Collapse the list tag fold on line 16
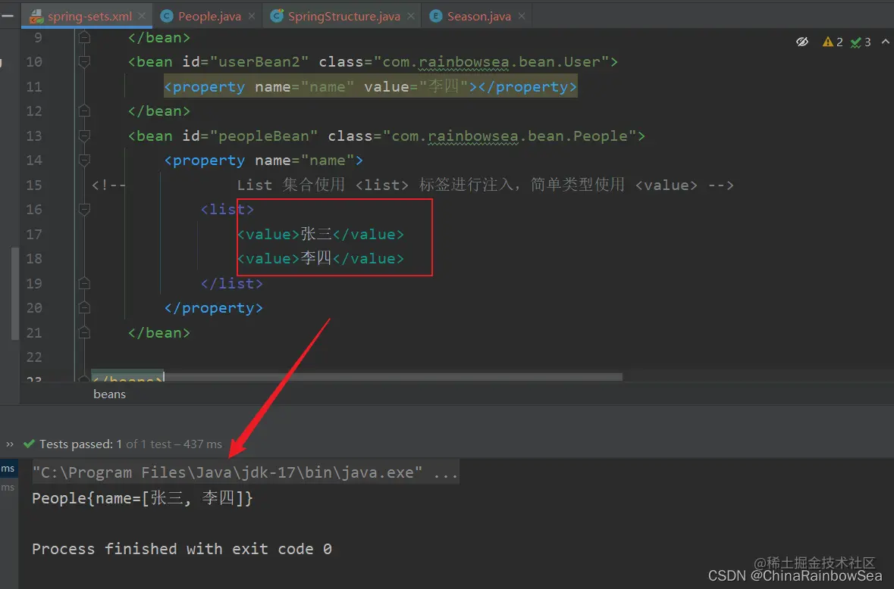 pos(84,209)
